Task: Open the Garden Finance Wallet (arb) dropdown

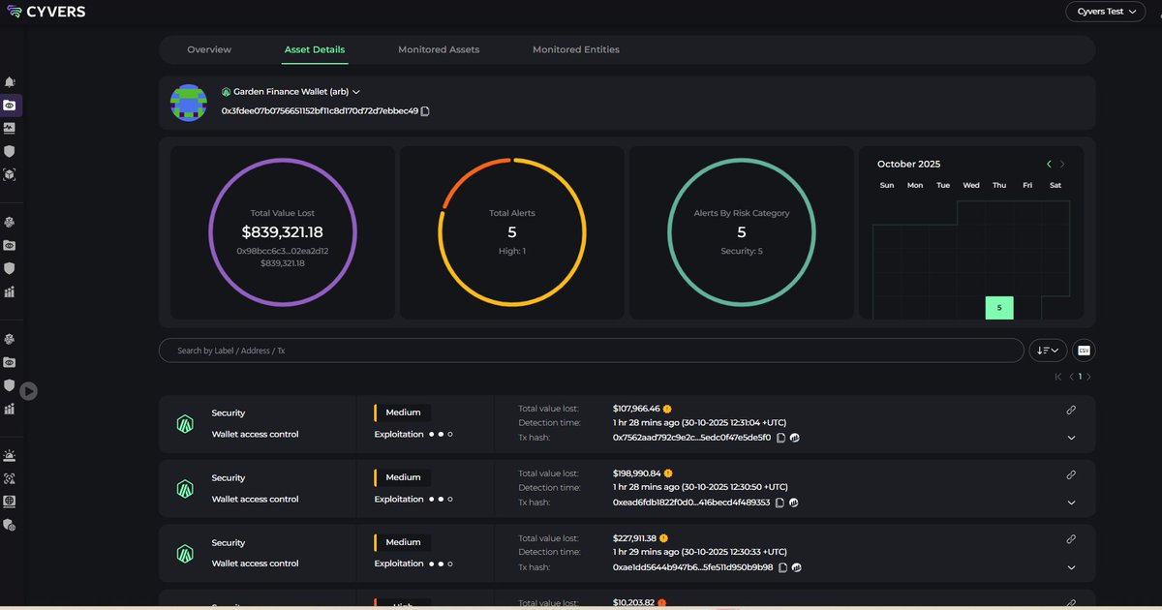Action: pos(356,92)
